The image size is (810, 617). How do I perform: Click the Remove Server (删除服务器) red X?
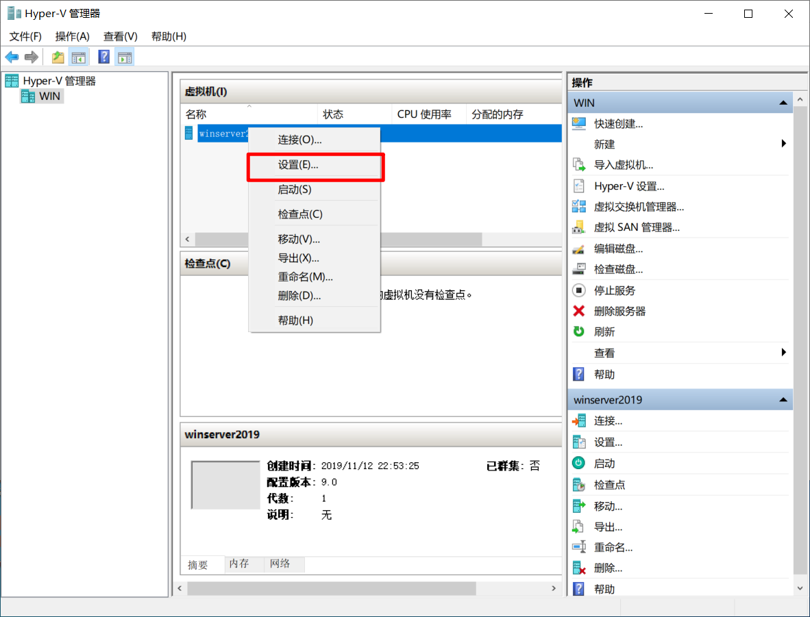point(579,311)
